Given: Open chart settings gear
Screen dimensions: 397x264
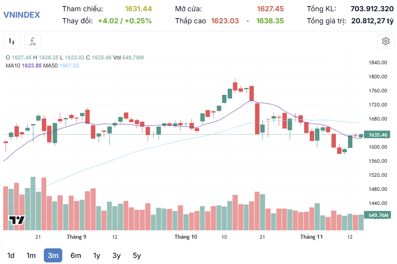Looking at the screenshot, I should point(386,41).
